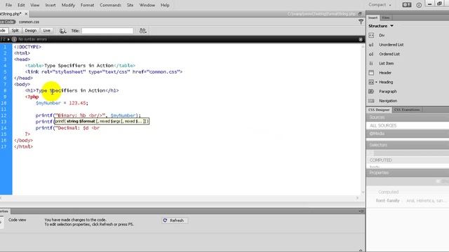Switch to the CSS Transitions tab
The image size is (449, 252).
[407, 110]
